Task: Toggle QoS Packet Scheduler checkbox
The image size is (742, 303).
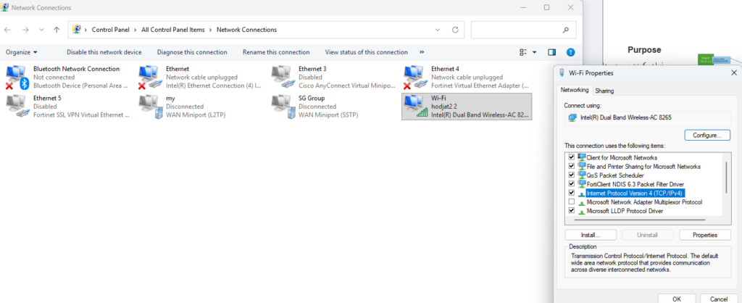Action: pos(572,175)
